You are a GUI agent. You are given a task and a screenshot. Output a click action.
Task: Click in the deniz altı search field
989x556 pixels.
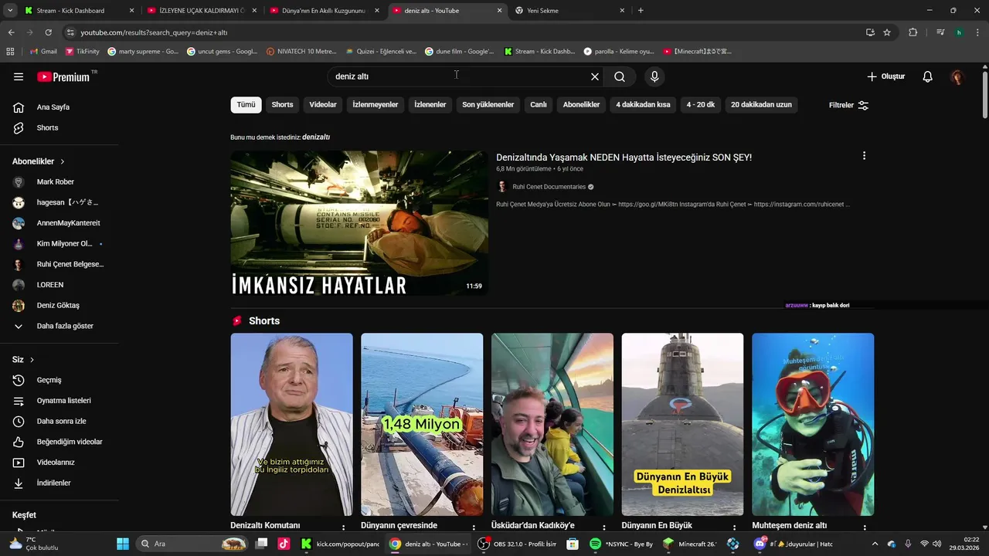[x=456, y=76]
